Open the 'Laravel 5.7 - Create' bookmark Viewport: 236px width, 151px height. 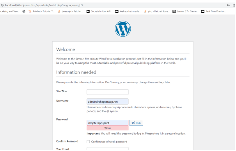[185, 11]
